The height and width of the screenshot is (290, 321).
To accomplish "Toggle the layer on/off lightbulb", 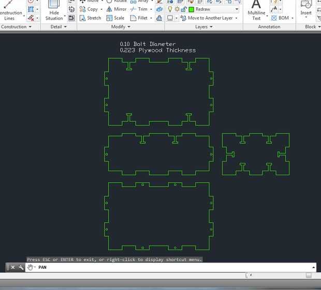I will click(170, 9).
